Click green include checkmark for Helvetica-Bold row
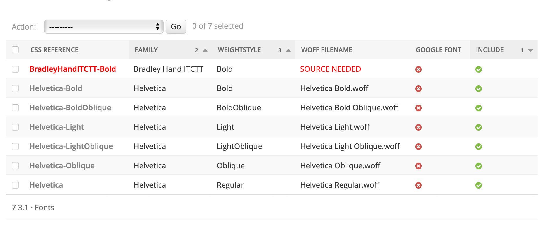544x226 pixels. click(x=478, y=89)
